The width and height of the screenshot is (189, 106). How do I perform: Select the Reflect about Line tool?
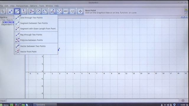[x=59, y=11]
